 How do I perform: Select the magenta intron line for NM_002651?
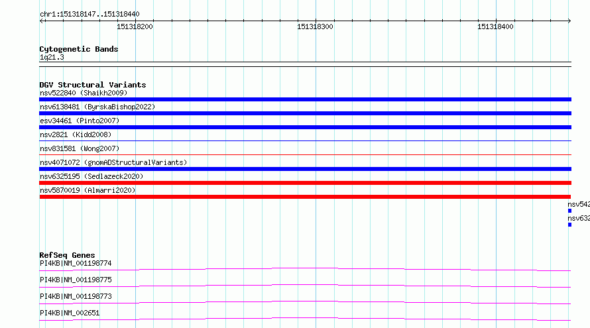click(x=305, y=319)
